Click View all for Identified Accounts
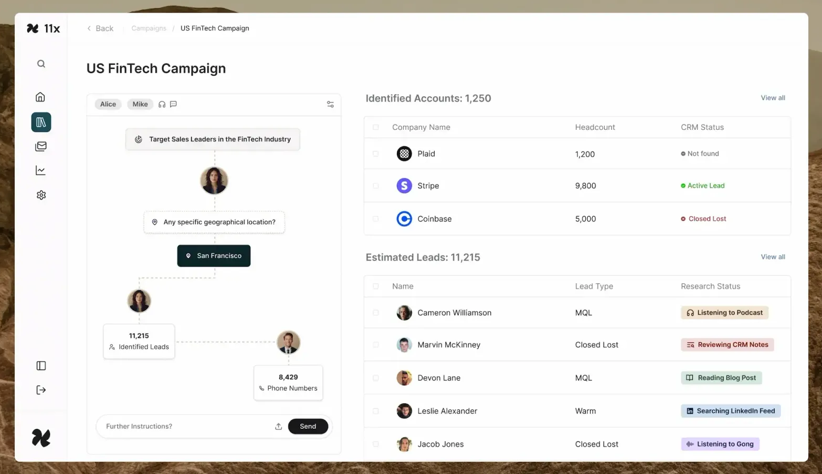Screen dimensions: 822x474 [773, 98]
